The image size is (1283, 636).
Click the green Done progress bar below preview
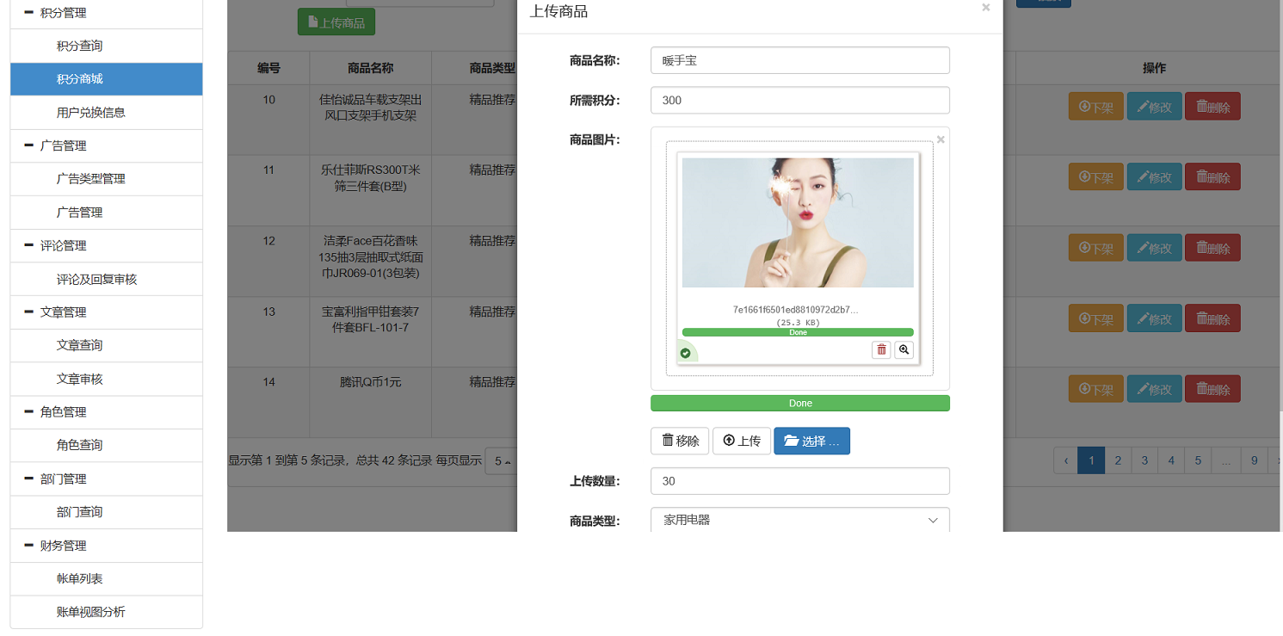pyautogui.click(x=799, y=404)
